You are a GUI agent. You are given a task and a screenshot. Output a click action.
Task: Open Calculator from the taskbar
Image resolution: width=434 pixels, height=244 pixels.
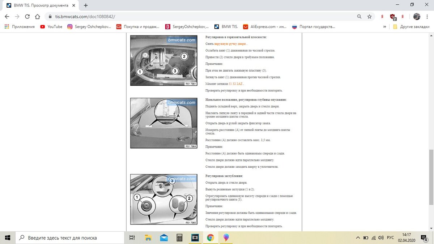click(x=179, y=237)
